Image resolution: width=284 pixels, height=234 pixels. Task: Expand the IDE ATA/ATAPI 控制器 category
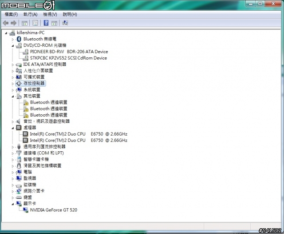[13, 65]
